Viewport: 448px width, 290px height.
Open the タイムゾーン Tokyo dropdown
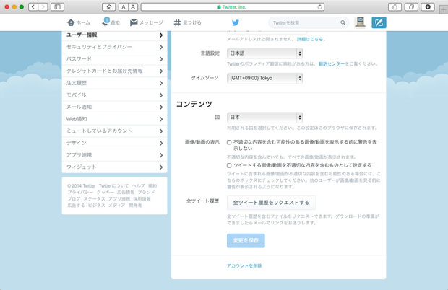point(264,78)
